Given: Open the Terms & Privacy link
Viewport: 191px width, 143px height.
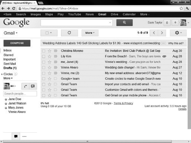Looking at the screenshot, I should [123, 103].
